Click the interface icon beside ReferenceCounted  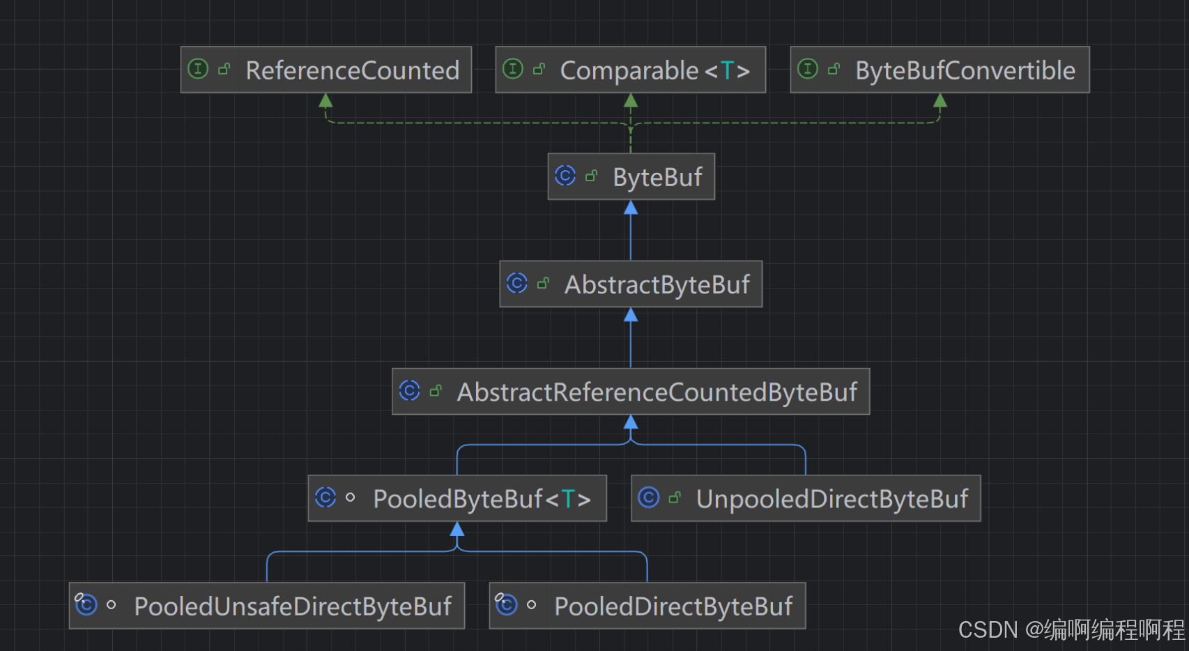(198, 69)
